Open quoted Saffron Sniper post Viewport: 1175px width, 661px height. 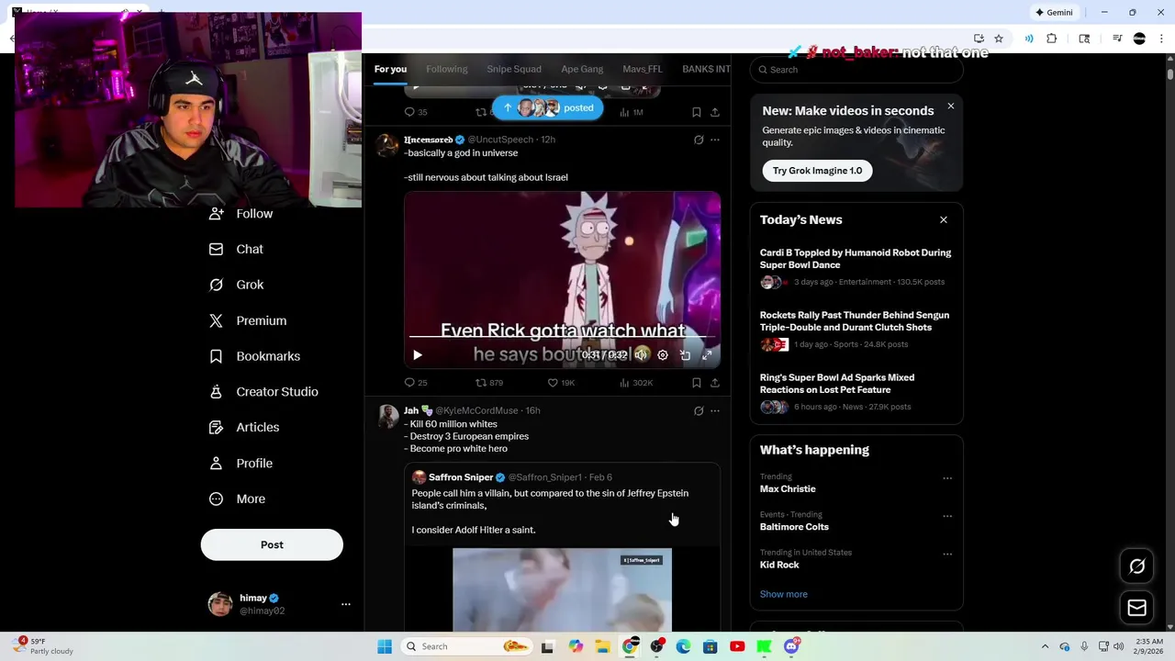(562, 546)
